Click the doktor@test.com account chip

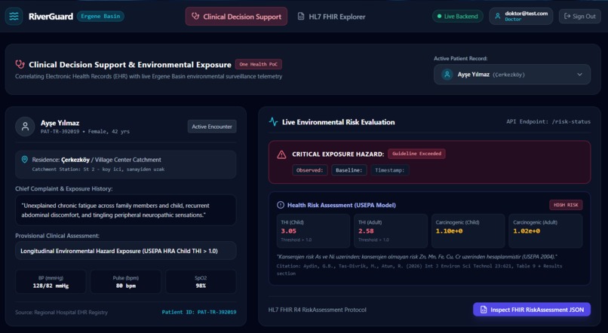(520, 17)
